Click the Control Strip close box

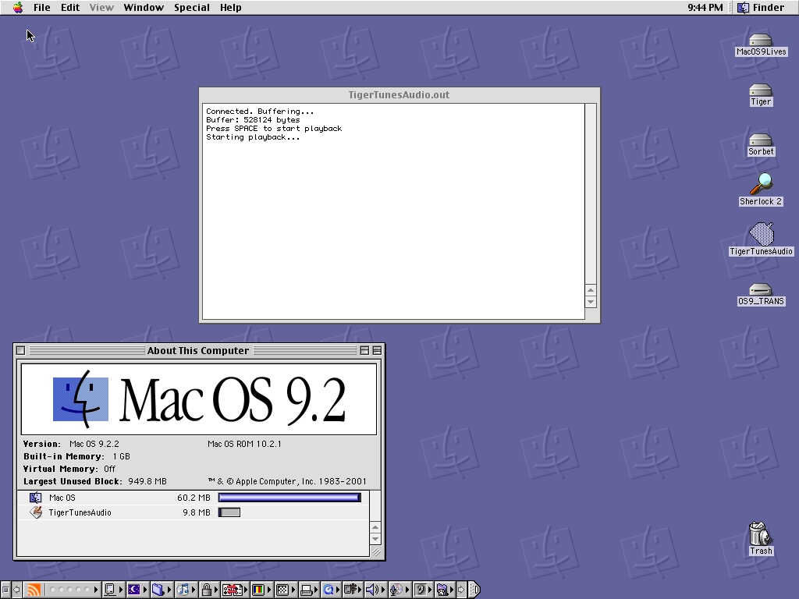pos(5,590)
